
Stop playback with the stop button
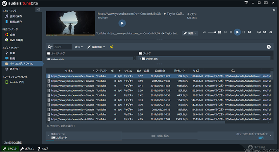point(231,32)
